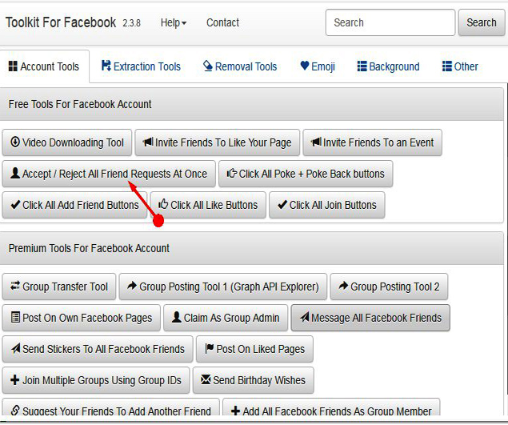
Task: Open the Emoji tab
Action: [317, 66]
